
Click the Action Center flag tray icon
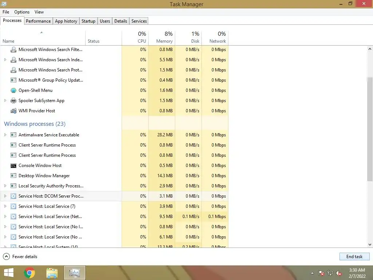click(x=321, y=273)
